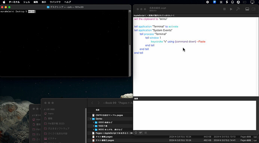The width and height of the screenshot is (259, 143).
Task: Expand the 1000 1章 folder
Action: (x=93, y=126)
